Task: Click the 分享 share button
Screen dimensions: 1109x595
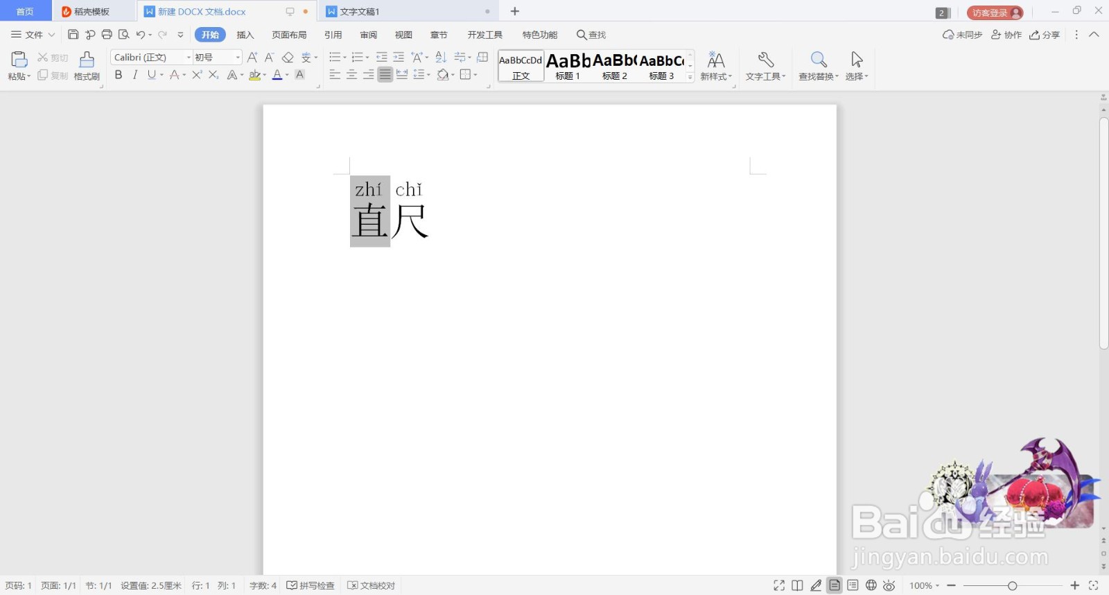Action: click(x=1045, y=35)
